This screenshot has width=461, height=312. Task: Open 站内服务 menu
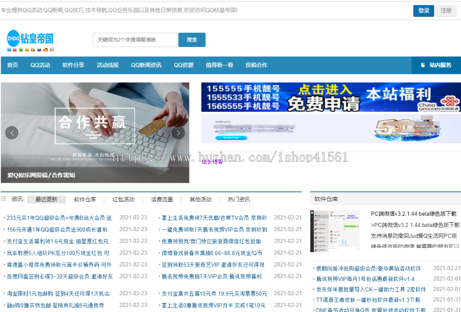436,65
